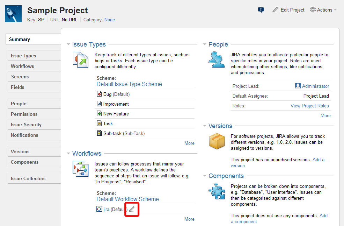Click the Issue Types section icon
Viewport: 344px width, 226px height.
click(x=81, y=59)
